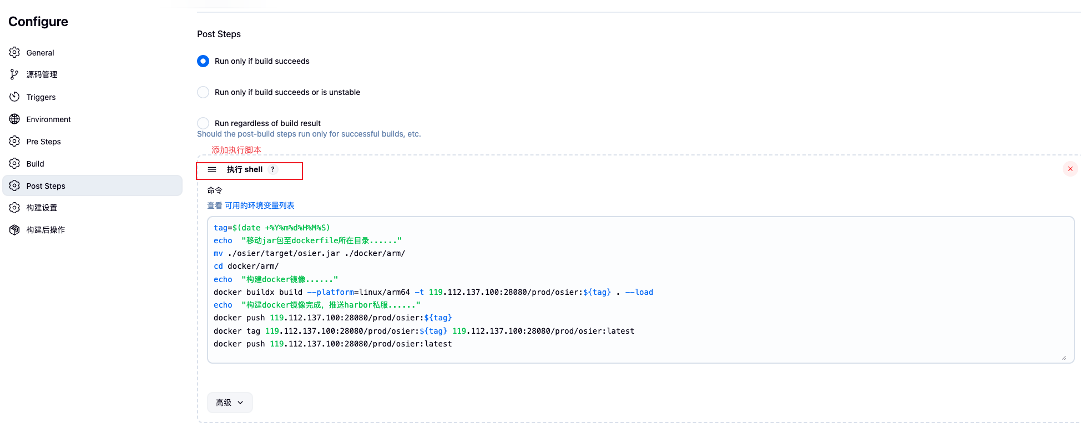Click the 构建后操作 cube icon

pos(14,230)
